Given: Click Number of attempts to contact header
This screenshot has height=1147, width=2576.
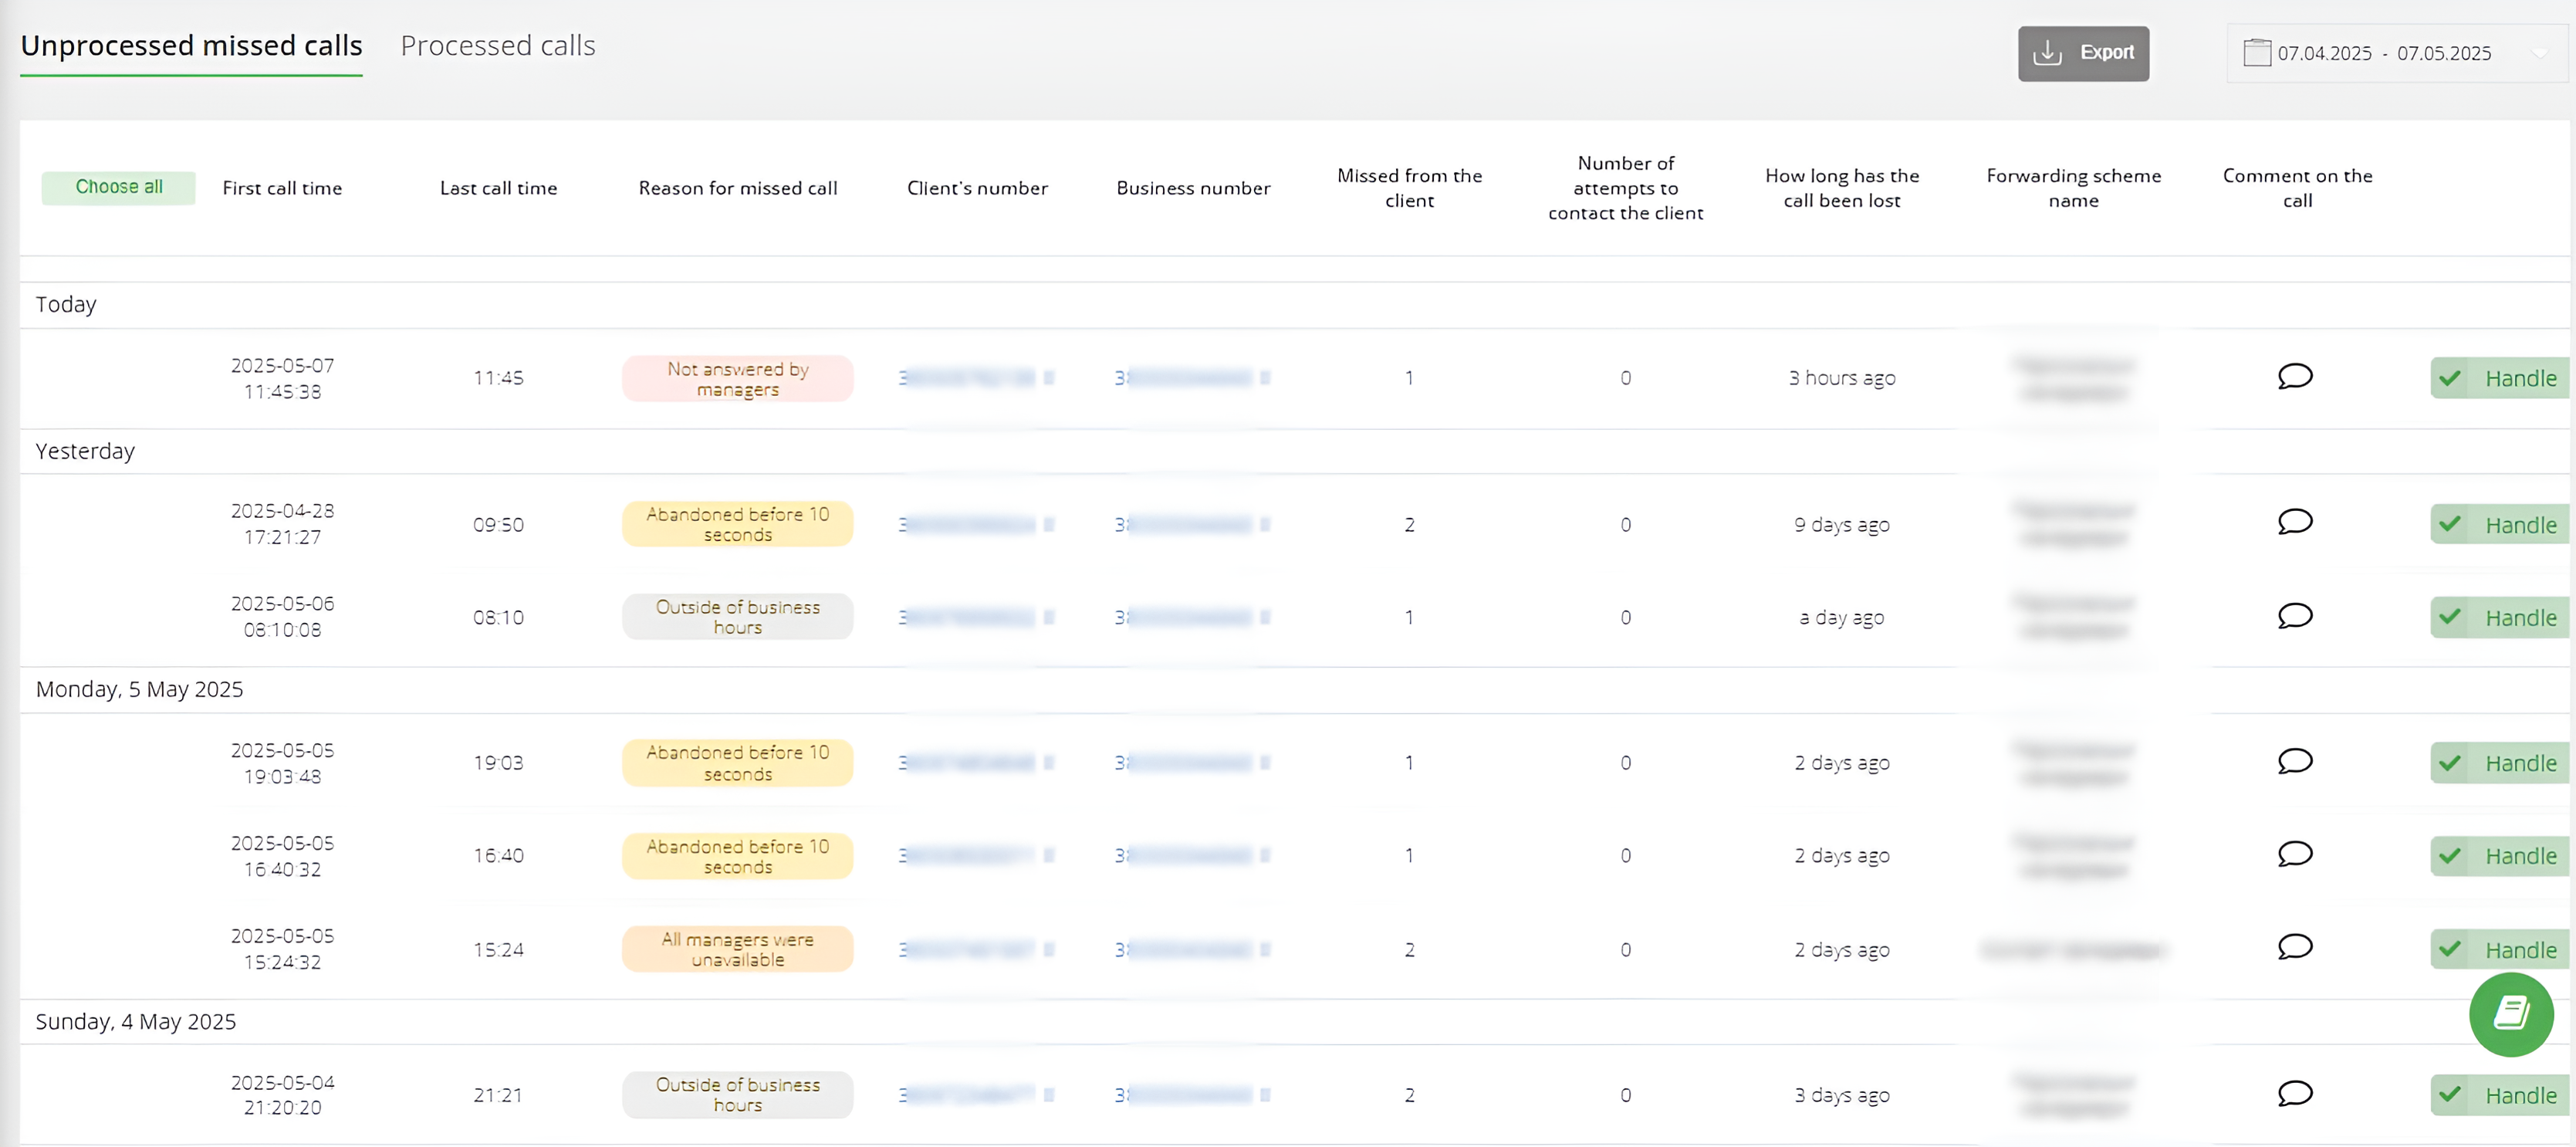Looking at the screenshot, I should pos(1625,188).
